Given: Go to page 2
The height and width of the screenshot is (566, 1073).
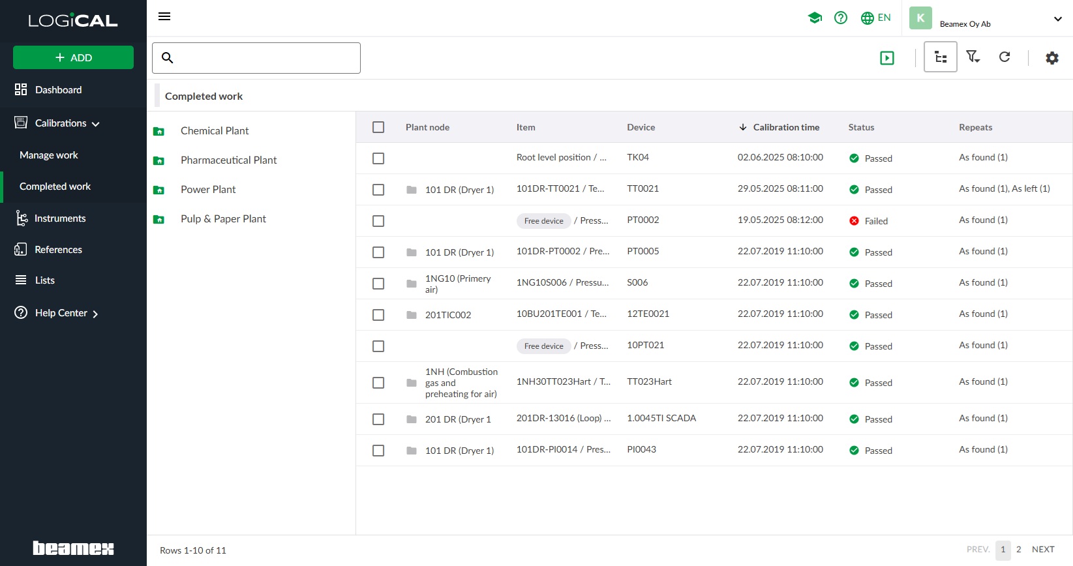Looking at the screenshot, I should pyautogui.click(x=1018, y=550).
